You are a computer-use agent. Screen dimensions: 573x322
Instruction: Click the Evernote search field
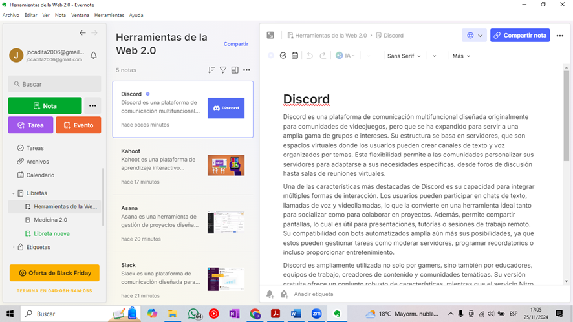point(54,84)
